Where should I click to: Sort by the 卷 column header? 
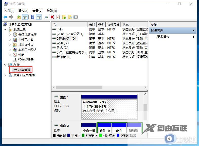tap(69, 24)
